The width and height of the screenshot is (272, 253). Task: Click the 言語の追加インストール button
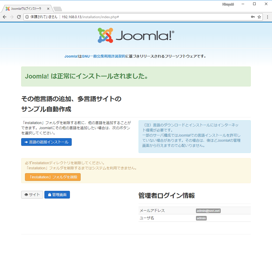pos(46,142)
